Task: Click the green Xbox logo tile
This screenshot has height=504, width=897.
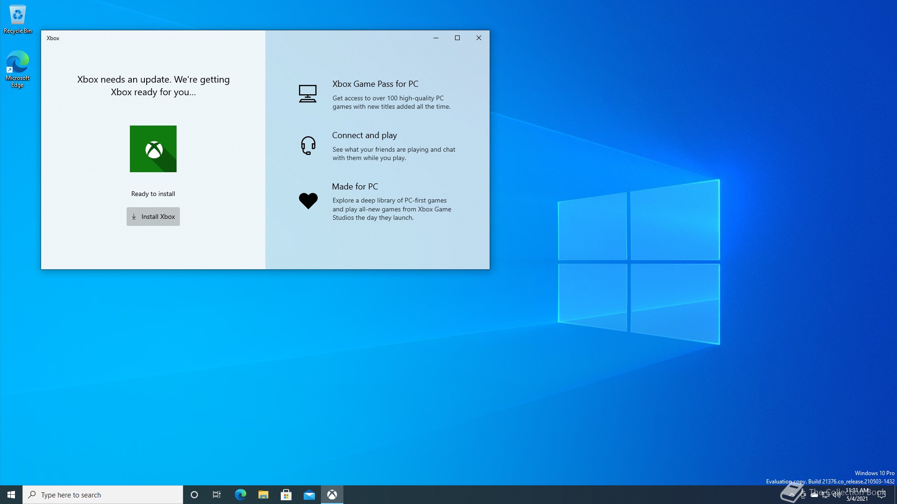Action: click(x=153, y=149)
